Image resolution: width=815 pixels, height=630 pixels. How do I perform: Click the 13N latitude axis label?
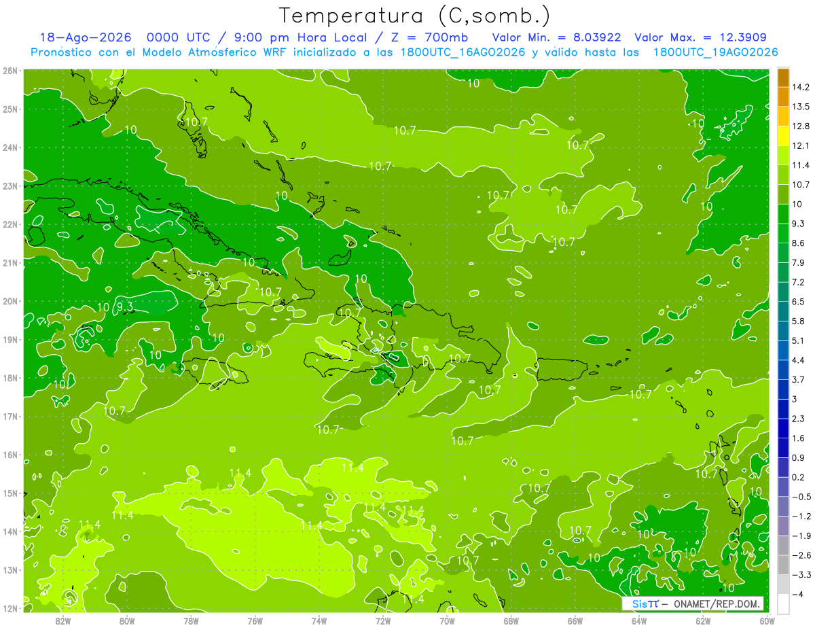click(x=11, y=570)
